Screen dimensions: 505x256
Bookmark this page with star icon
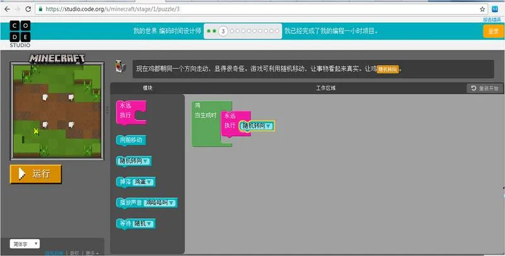[x=482, y=9]
